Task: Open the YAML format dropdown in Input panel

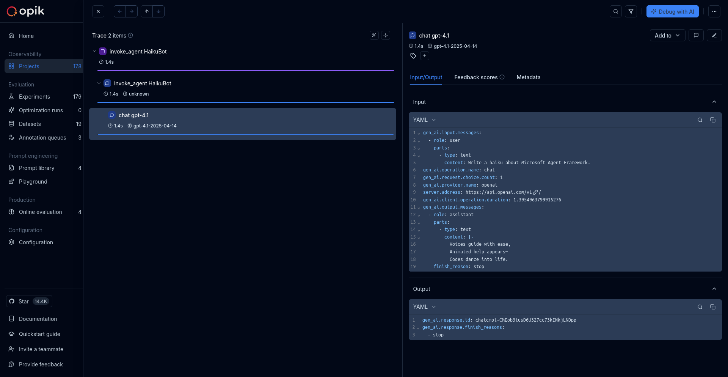Action: point(424,119)
